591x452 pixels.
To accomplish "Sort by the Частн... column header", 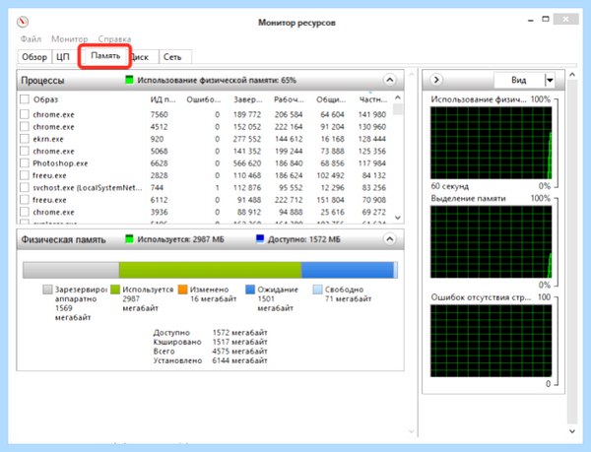I will [x=372, y=99].
